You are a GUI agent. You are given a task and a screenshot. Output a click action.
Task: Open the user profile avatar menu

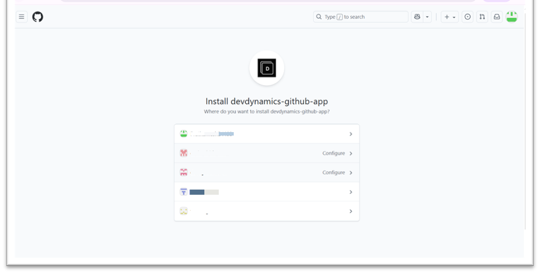click(511, 17)
